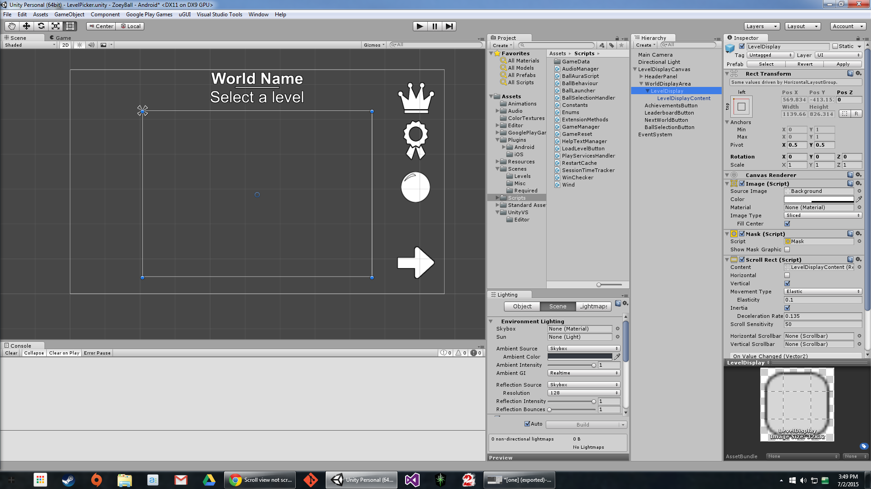The width and height of the screenshot is (871, 489).
Task: Select the Rotate tool
Action: 41,26
